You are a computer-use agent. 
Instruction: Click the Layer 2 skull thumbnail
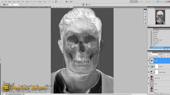tap(152, 61)
